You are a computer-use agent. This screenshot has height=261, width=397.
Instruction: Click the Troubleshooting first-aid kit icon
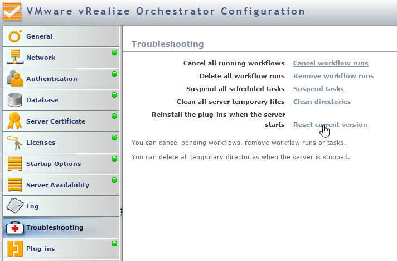(15, 227)
